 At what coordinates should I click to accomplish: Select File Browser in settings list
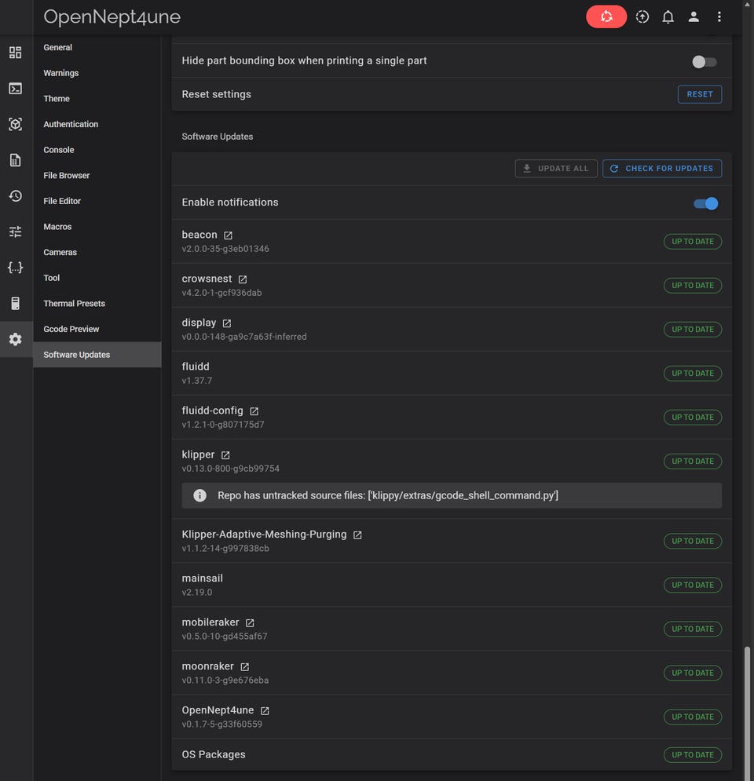pyautogui.click(x=97, y=175)
